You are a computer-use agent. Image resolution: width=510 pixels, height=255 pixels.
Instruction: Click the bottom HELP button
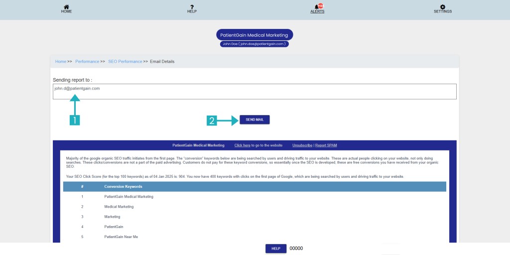coord(276,249)
